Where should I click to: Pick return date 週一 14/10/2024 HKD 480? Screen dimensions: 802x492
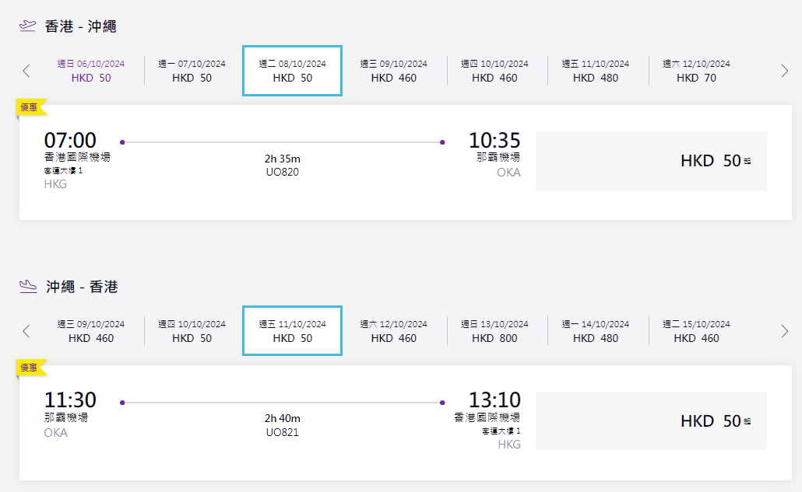click(596, 331)
